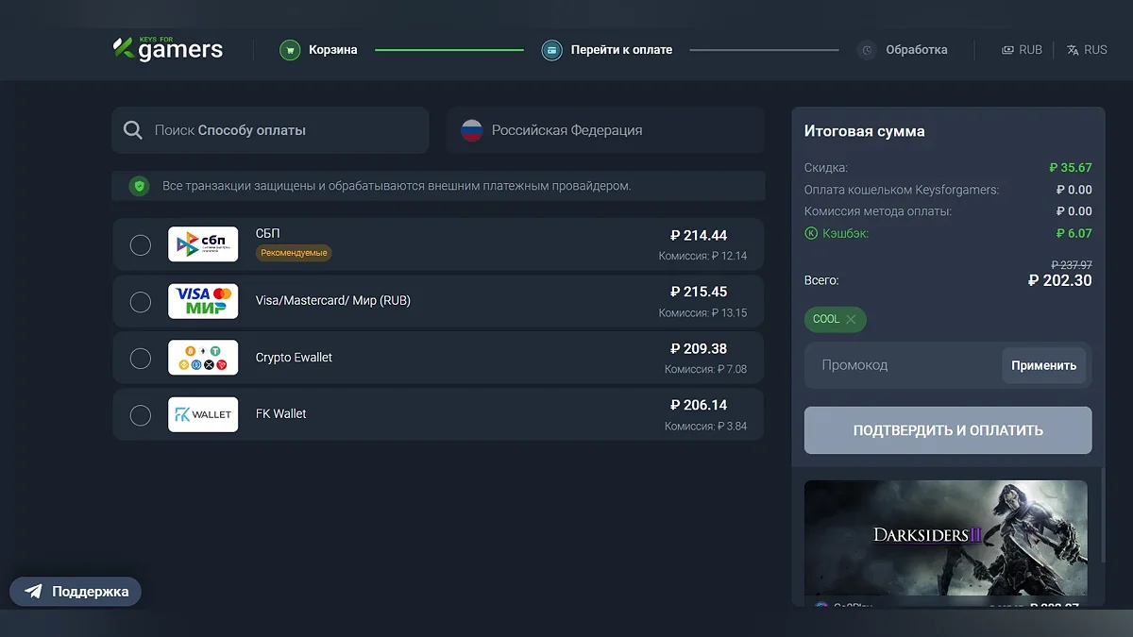Click the Crypto Ewallet coins logo

point(203,358)
